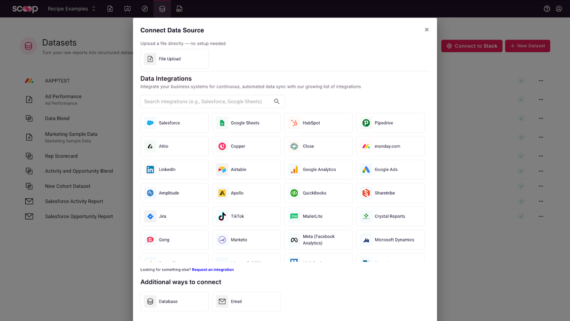Open the account profile menu top right
The height and width of the screenshot is (321, 570).
(x=559, y=8)
